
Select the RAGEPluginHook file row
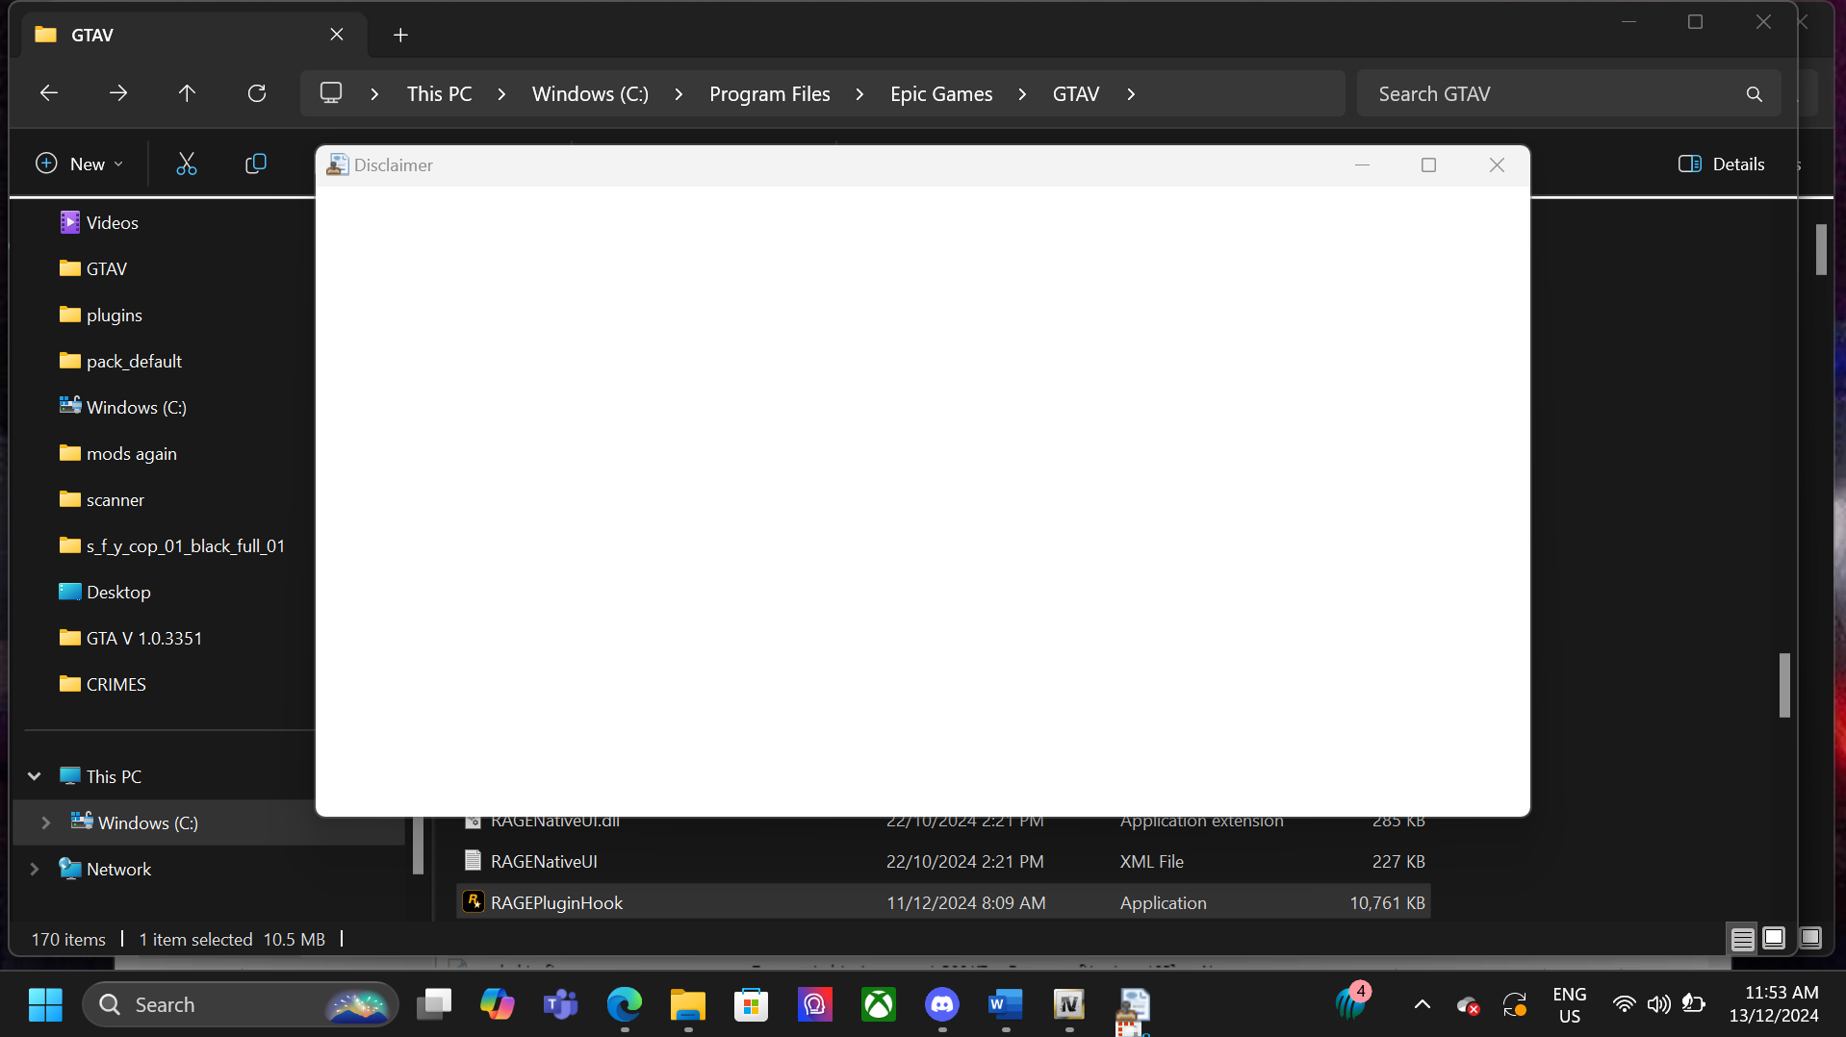tap(943, 902)
